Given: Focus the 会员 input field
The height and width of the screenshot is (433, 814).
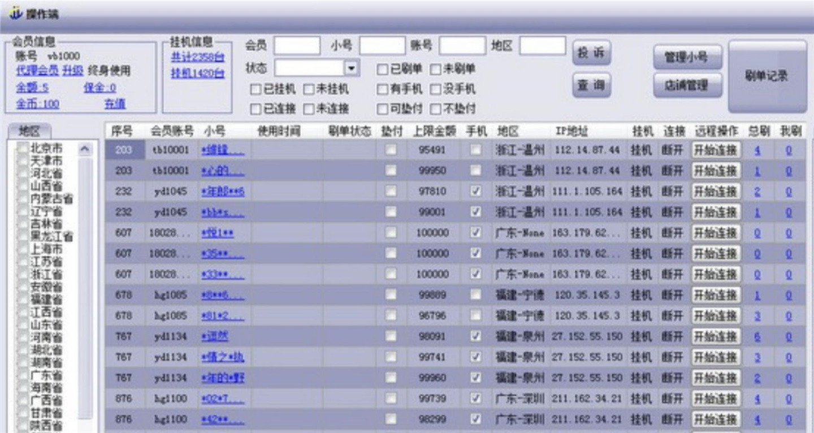Looking at the screenshot, I should [297, 46].
